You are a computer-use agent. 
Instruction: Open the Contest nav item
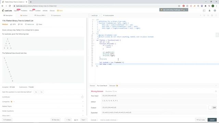[x=38, y=11]
